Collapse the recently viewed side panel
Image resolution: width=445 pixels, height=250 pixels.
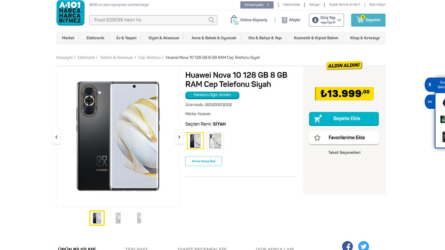[x=430, y=102]
